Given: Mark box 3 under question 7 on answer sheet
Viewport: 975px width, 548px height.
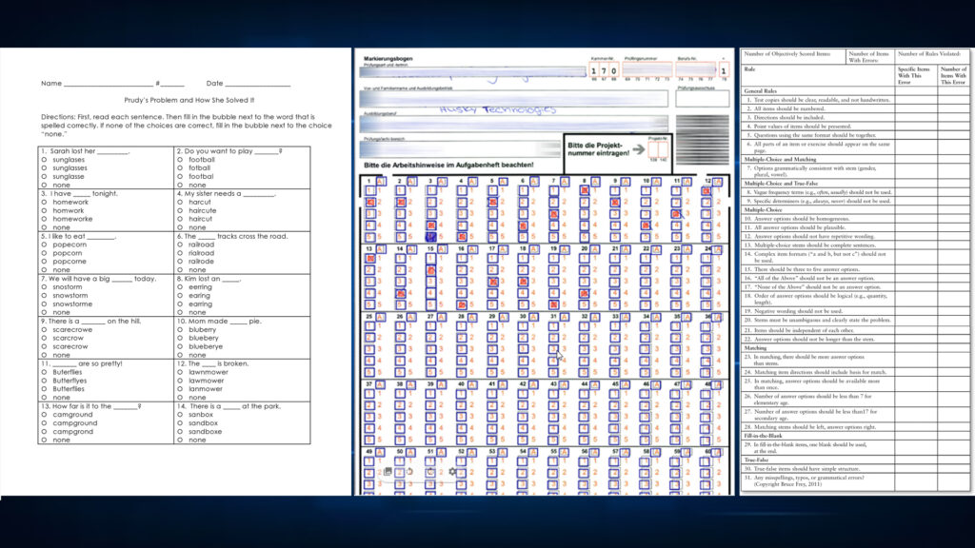Looking at the screenshot, I should 553,214.
